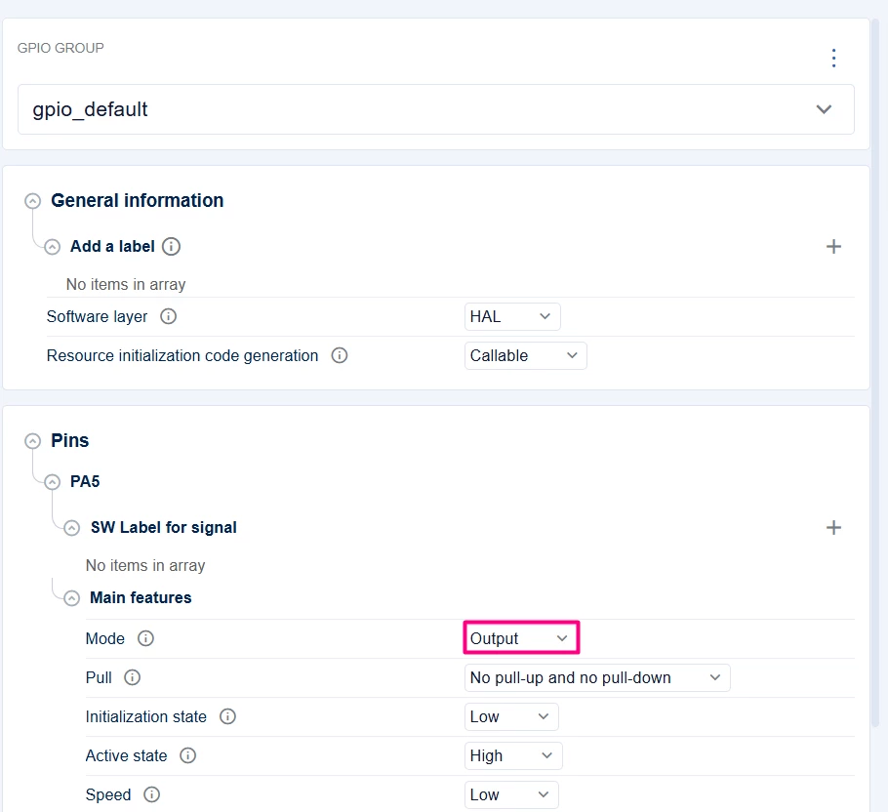Open the Software layer HAL dropdown

point(512,316)
